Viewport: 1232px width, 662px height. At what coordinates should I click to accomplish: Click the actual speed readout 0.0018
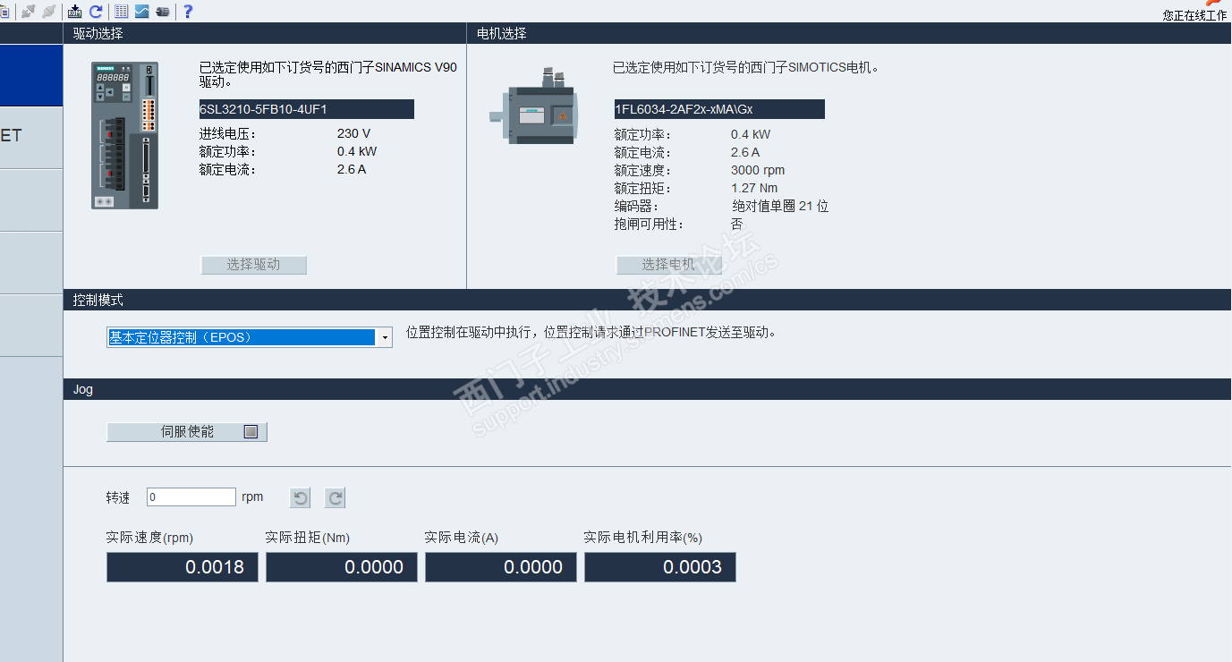[183, 567]
